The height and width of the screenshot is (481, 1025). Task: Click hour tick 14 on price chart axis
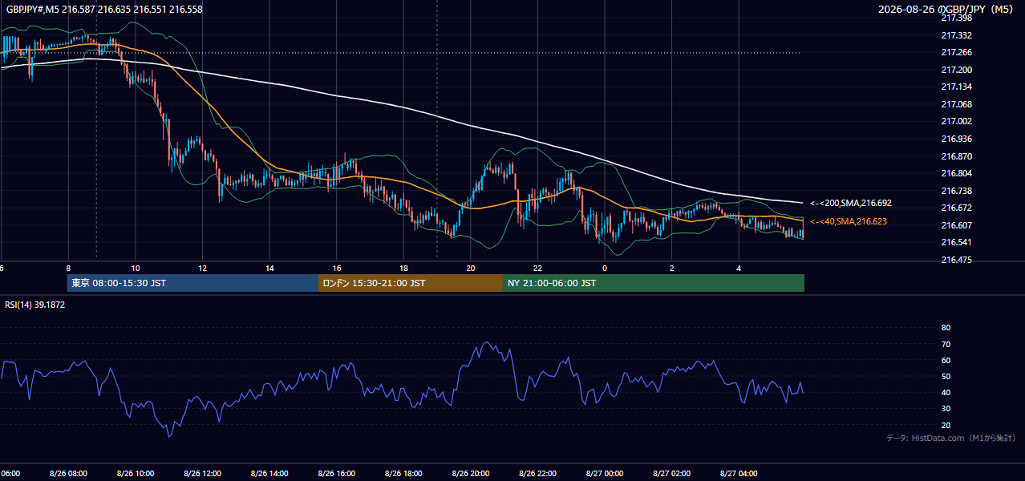[269, 268]
